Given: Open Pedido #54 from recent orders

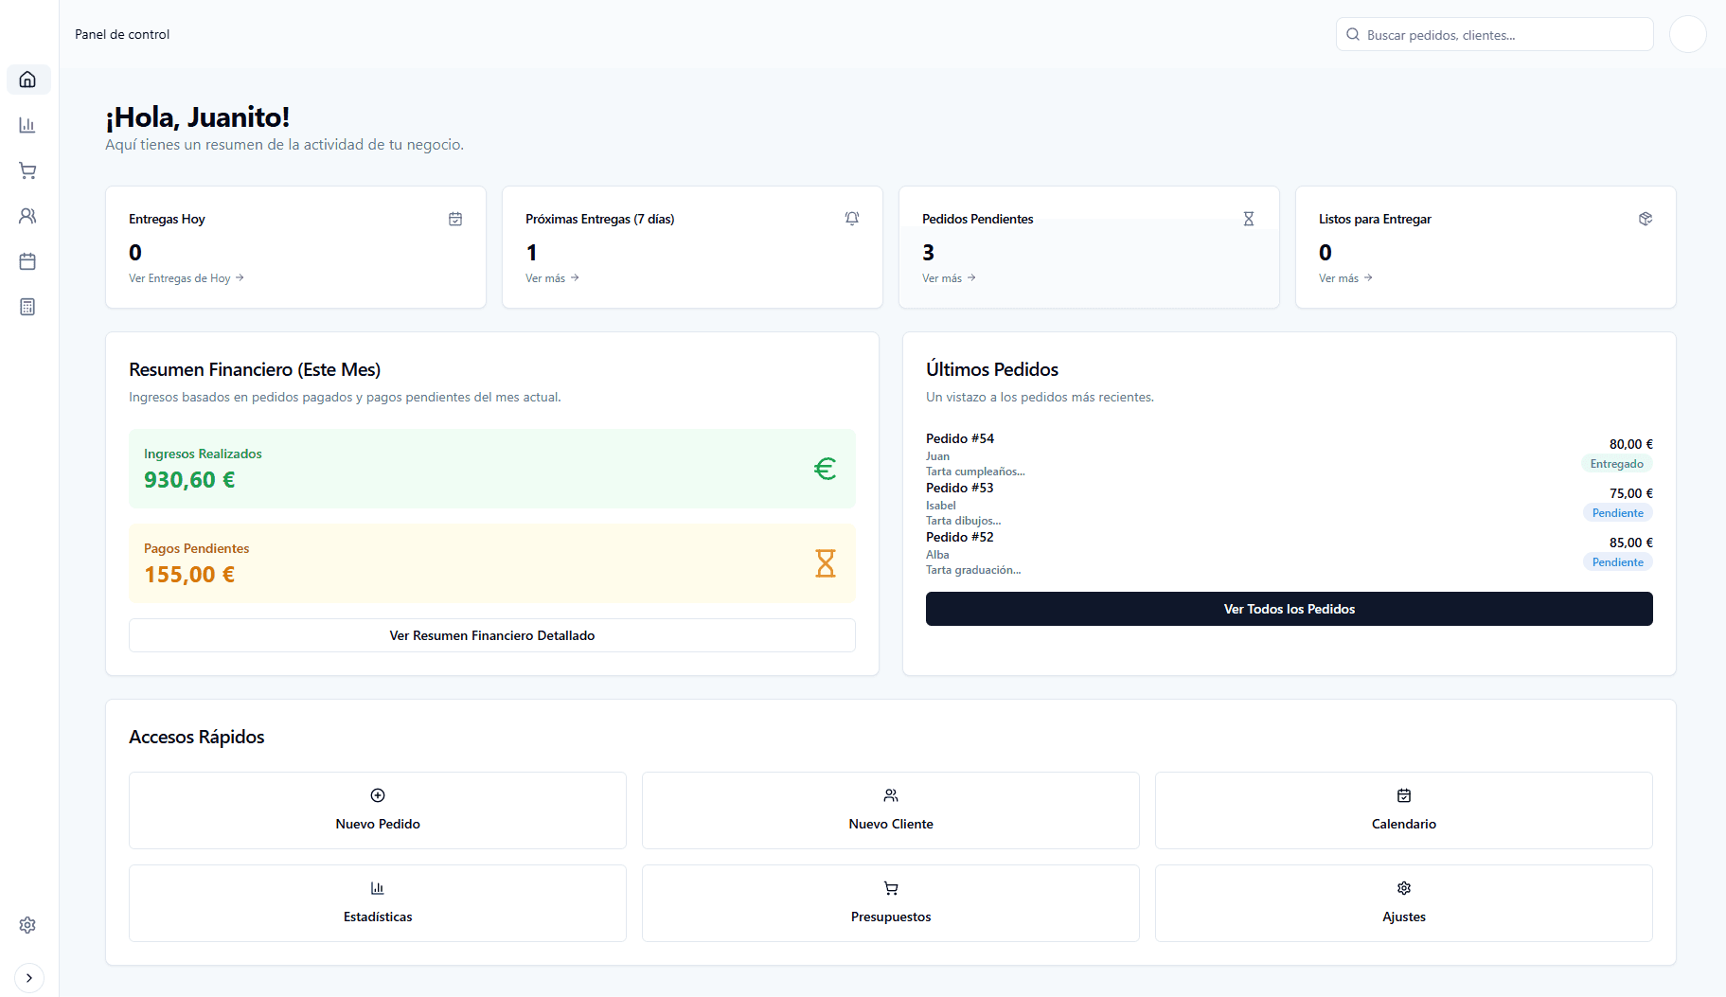Looking at the screenshot, I should [960, 439].
